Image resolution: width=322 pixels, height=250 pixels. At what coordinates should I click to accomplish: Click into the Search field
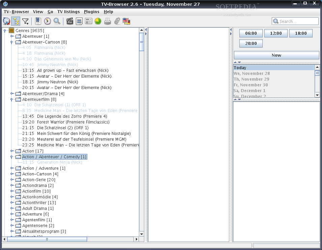pos(295,21)
